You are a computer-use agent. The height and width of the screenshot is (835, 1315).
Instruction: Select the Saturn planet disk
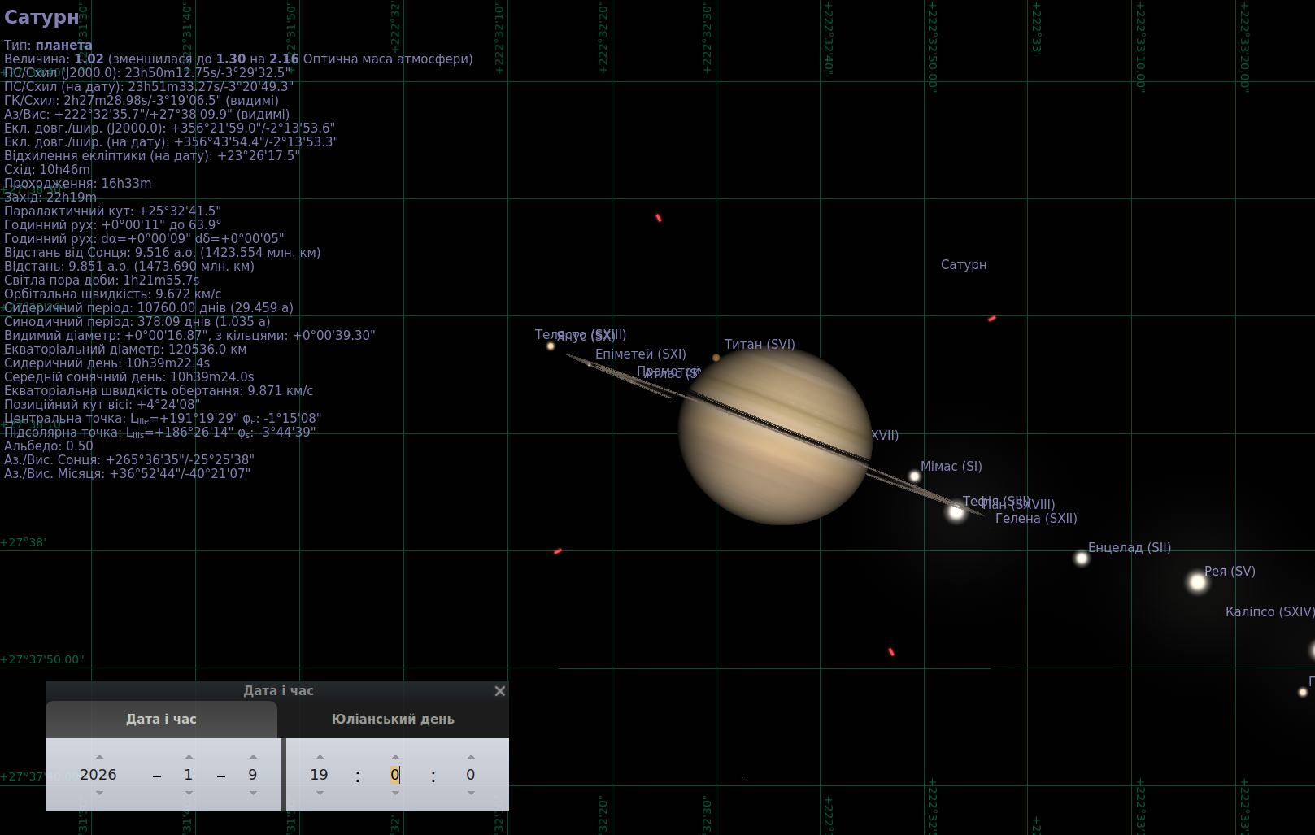[x=775, y=436]
